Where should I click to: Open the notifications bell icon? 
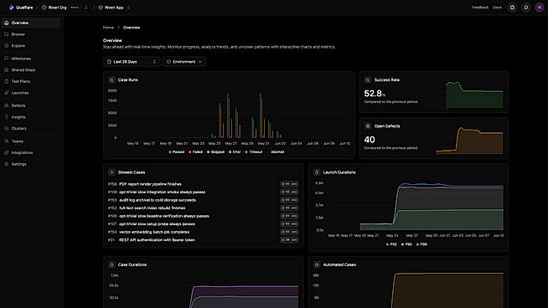point(526,8)
